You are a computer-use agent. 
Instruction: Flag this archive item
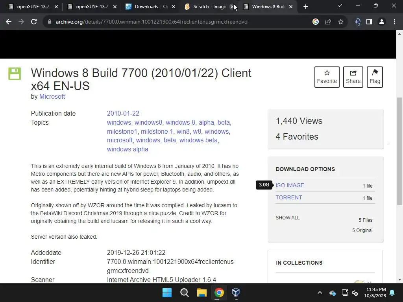[x=375, y=77]
